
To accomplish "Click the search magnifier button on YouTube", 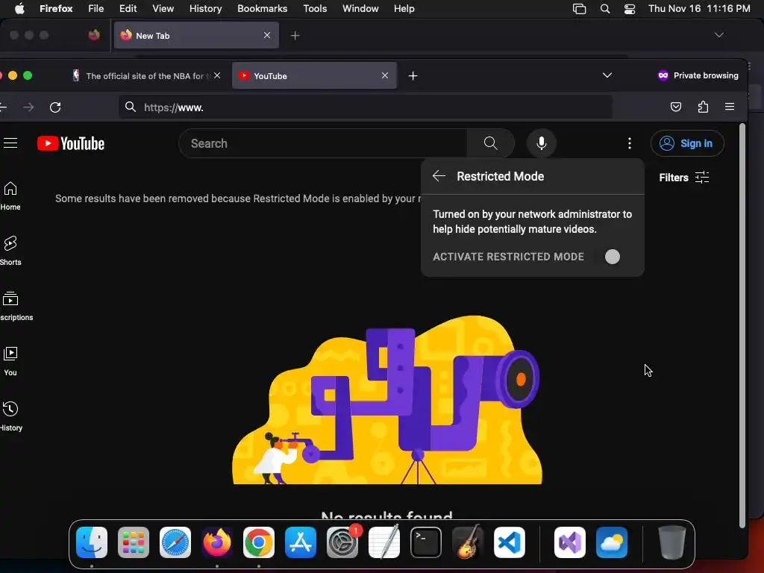I will 490,143.
